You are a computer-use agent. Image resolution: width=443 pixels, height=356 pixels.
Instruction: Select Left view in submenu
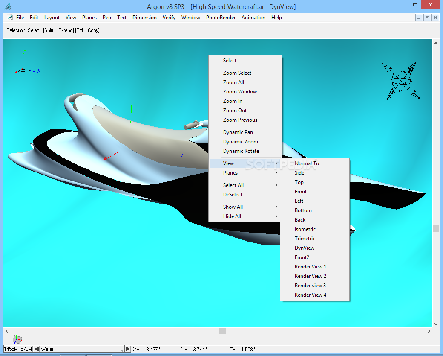(x=315, y=201)
